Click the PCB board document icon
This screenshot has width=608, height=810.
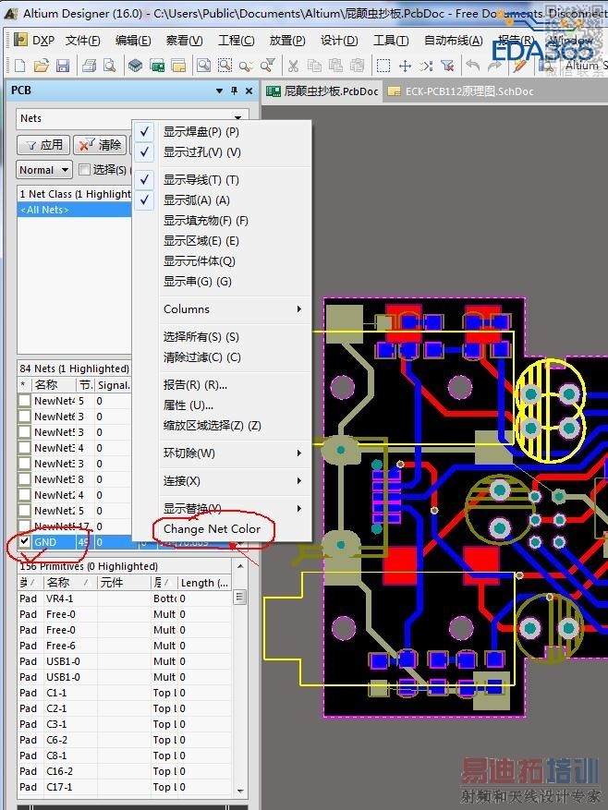[x=157, y=66]
